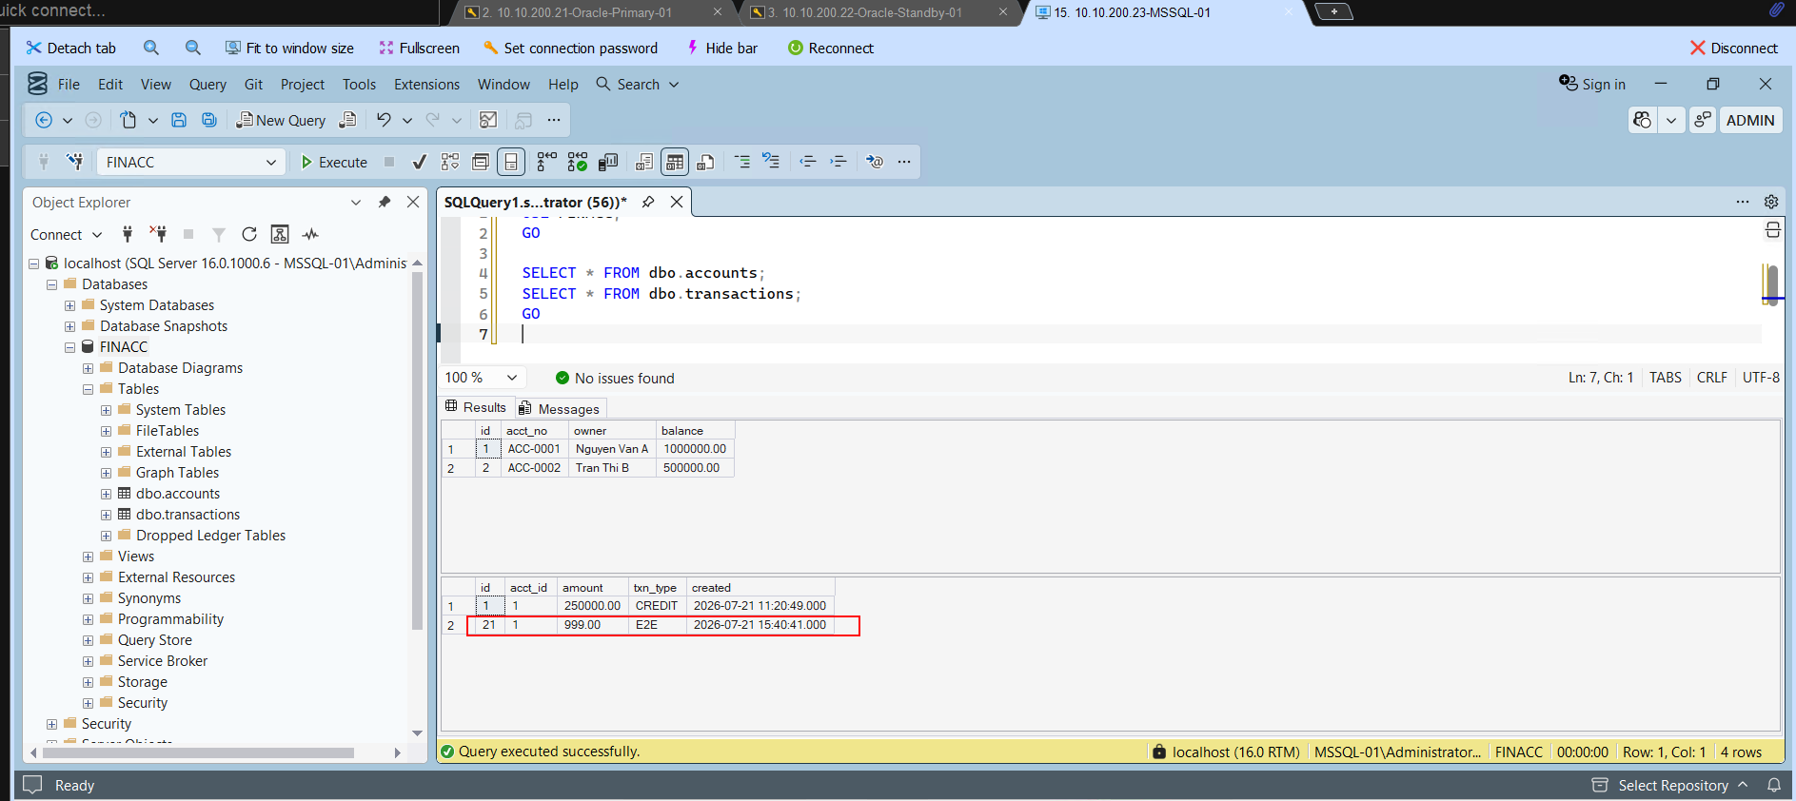Toggle Include Live Query Statistics

click(577, 162)
